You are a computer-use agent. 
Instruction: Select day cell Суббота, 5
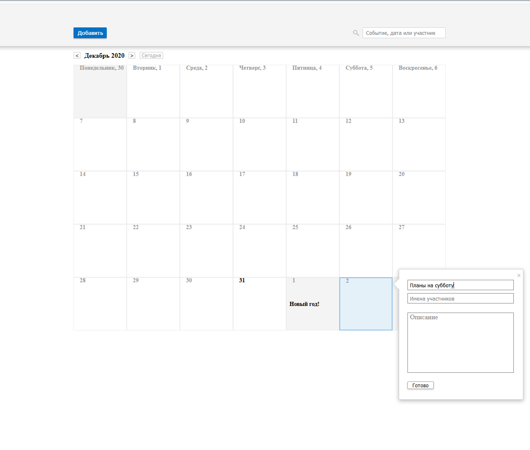click(366, 91)
